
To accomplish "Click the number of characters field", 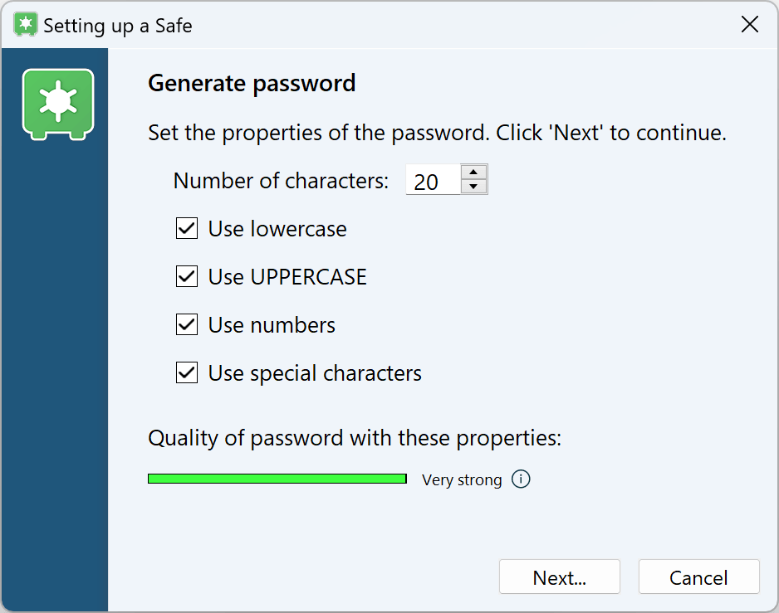I will click(432, 180).
